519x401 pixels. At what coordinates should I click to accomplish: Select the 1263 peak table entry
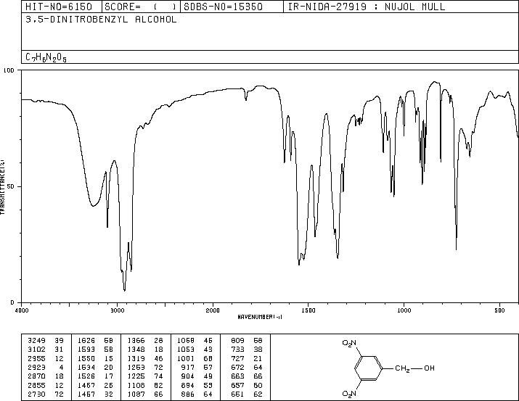pyautogui.click(x=145, y=367)
